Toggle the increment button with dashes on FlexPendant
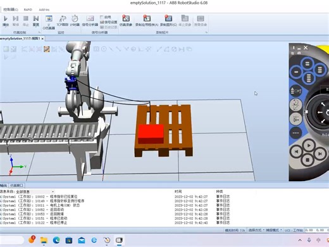The width and height of the screenshot is (329, 247). coord(295,133)
